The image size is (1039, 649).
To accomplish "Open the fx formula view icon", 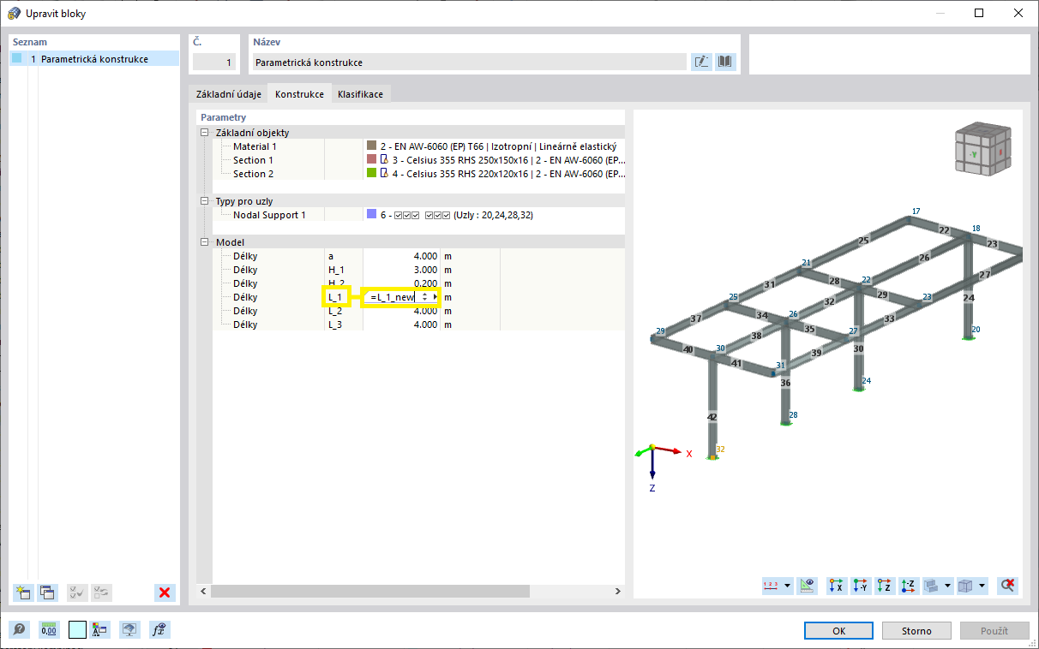I will 159,630.
